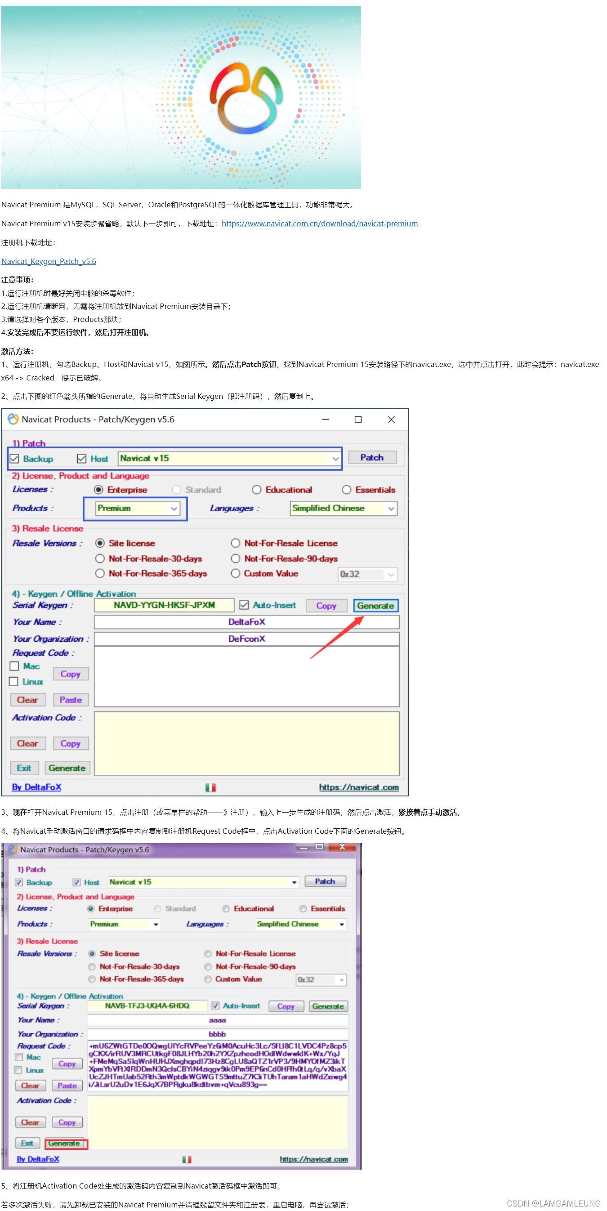Click the NAVD-YYGN-HKSF-JPXM serial field

pyautogui.click(x=164, y=605)
